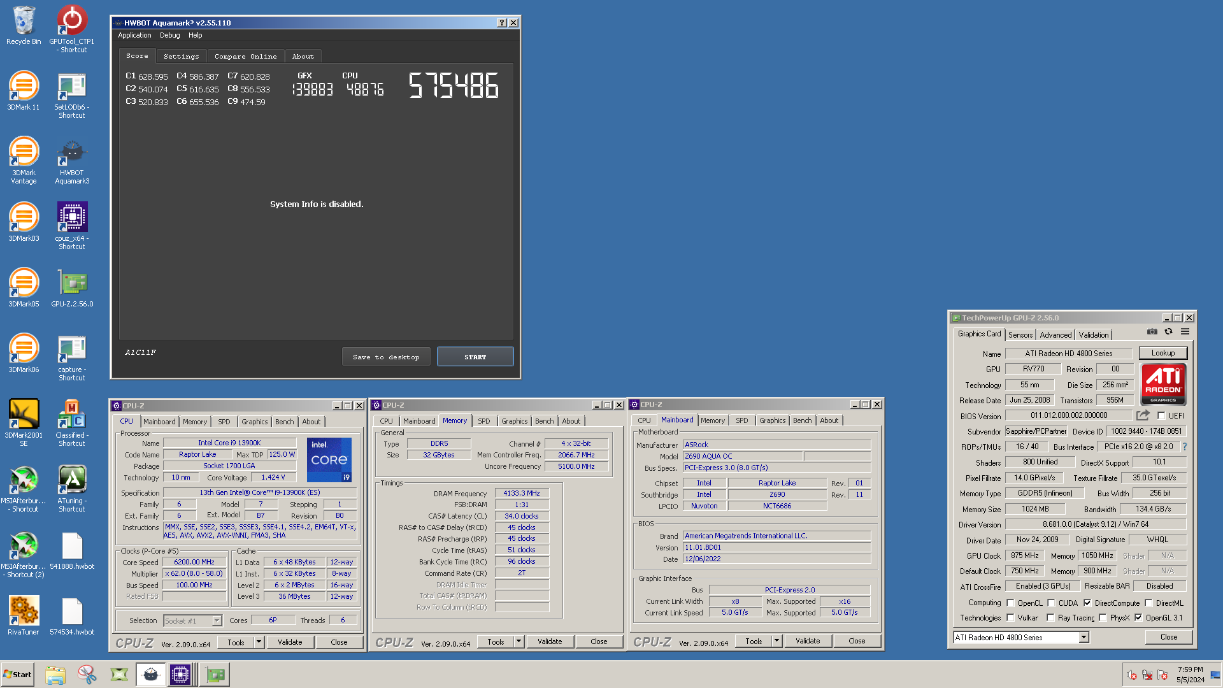Expand GPU selection dropdown in GPU-Z
Screen dimensions: 1223x688
(x=1084, y=638)
